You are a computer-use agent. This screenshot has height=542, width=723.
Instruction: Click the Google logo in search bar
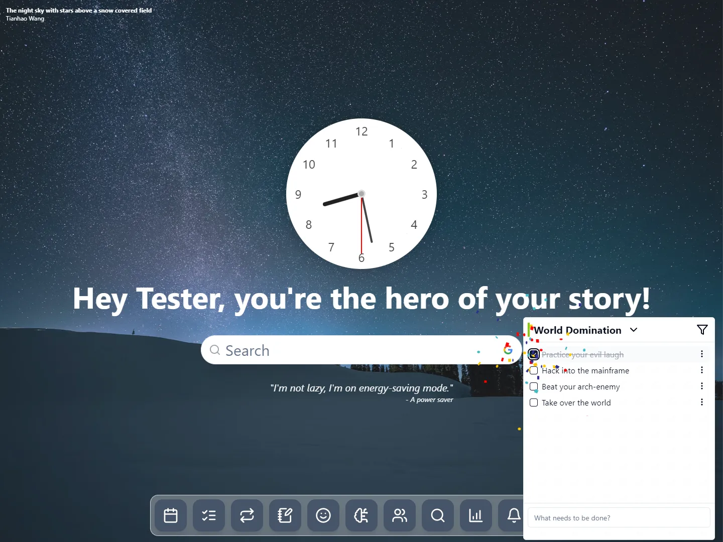click(508, 350)
